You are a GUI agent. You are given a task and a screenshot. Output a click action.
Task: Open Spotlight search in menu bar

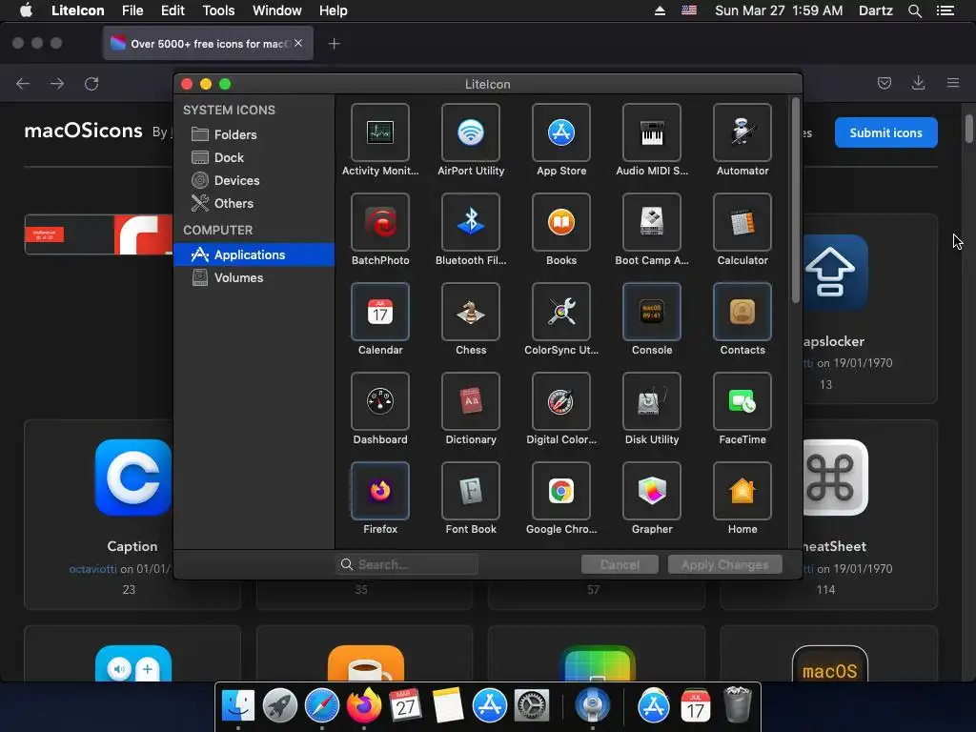[x=914, y=10]
